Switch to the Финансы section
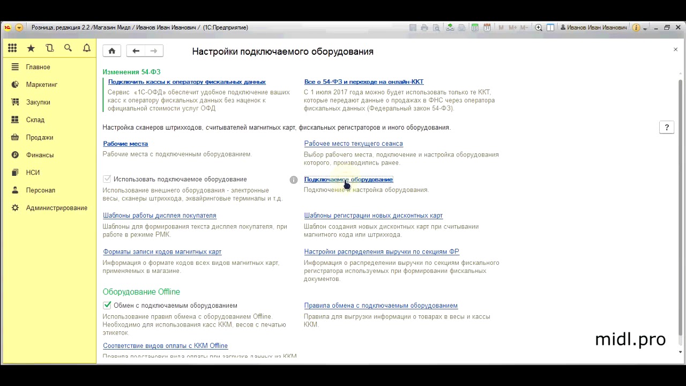686x386 pixels. [40, 155]
